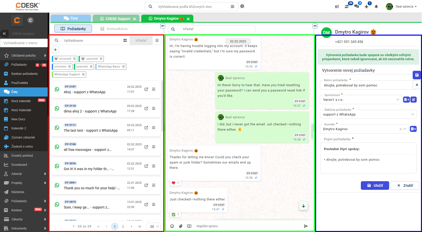Add new request with plus button
This screenshot has height=232, width=422.
(55, 50)
